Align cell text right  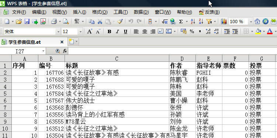point(153,32)
